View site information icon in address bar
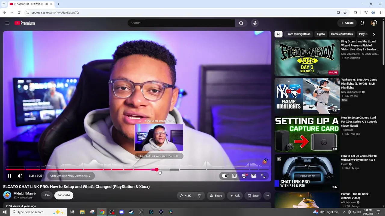Viewport: 385px width, 216px height. tap(27, 13)
